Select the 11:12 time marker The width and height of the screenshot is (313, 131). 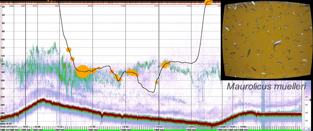coord(60,126)
